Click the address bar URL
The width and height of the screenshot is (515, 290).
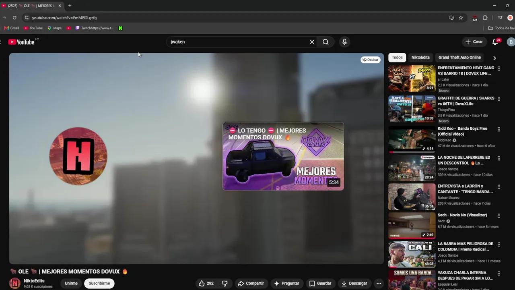pyautogui.click(x=64, y=18)
